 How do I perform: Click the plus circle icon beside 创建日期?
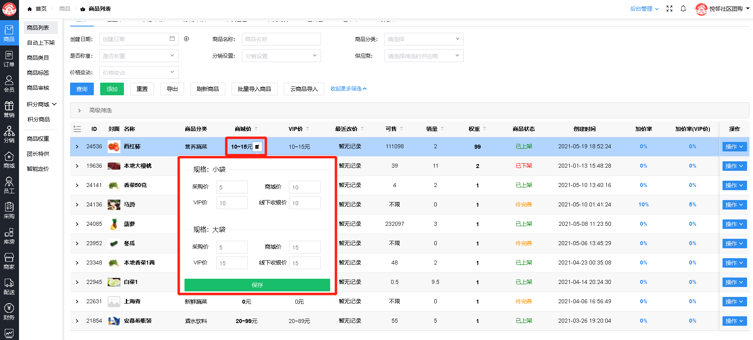[186, 39]
